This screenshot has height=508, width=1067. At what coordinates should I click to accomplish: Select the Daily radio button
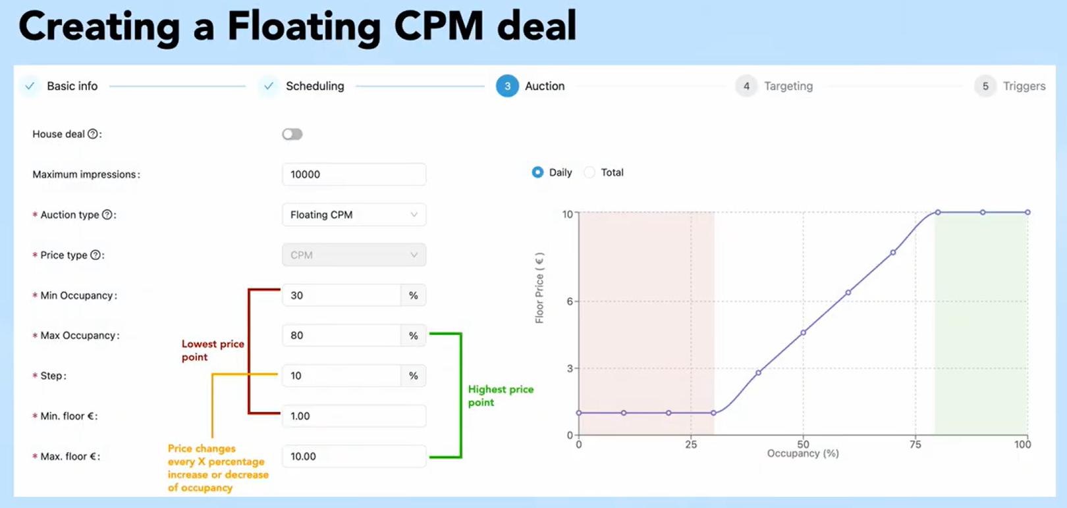coord(538,172)
